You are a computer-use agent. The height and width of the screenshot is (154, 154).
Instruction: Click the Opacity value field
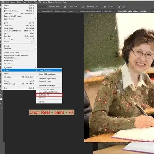[58, 7]
